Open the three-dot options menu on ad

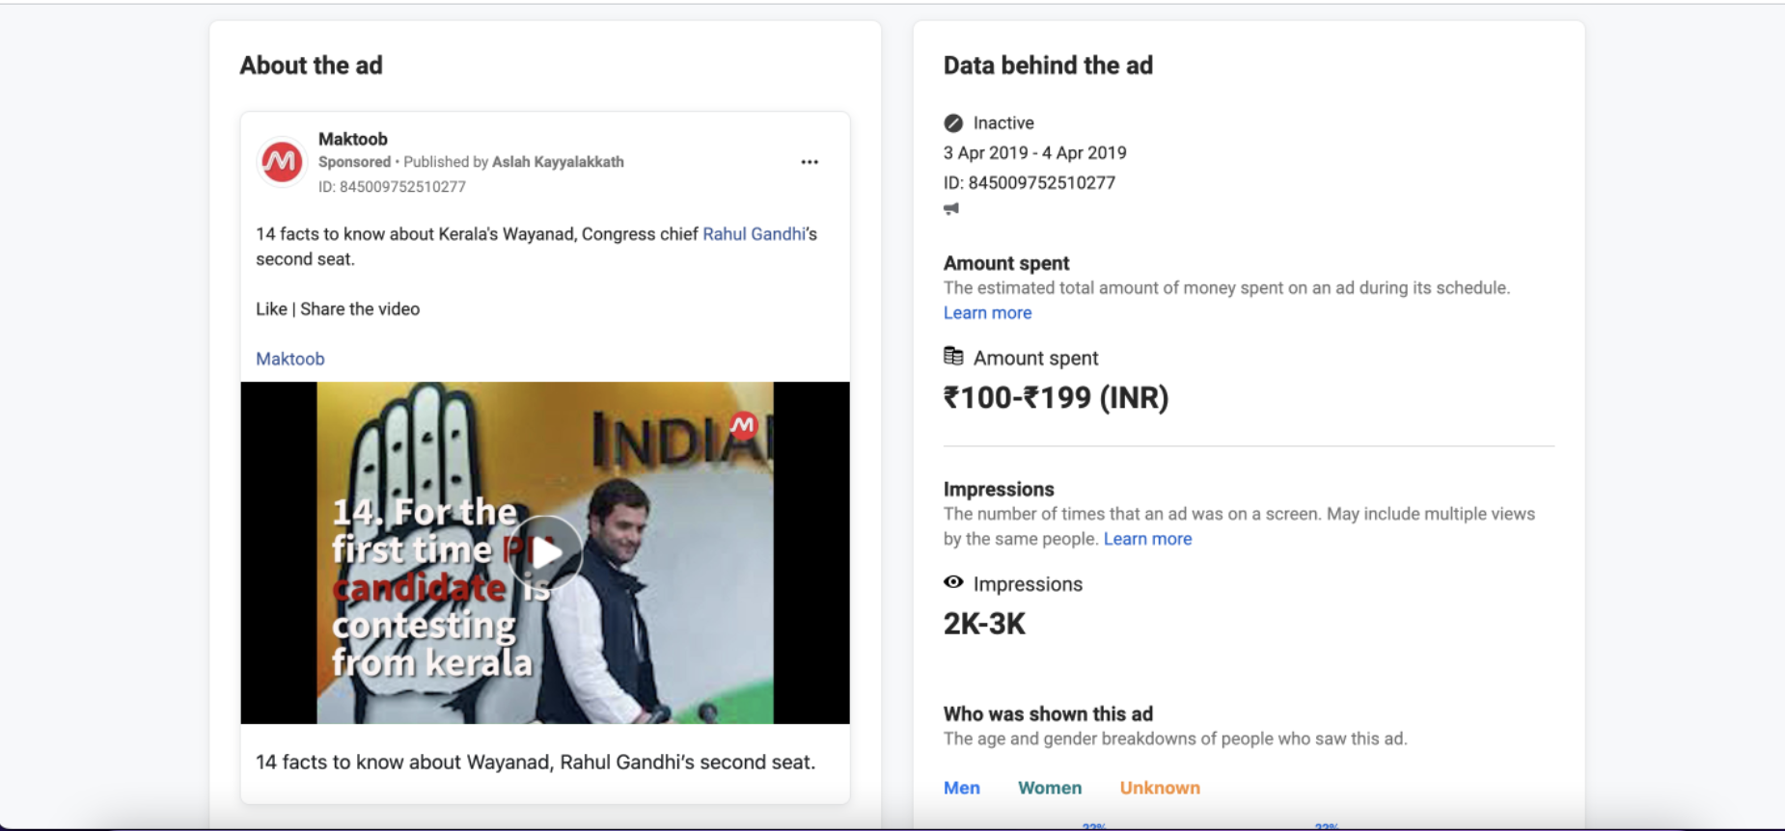coord(809,162)
